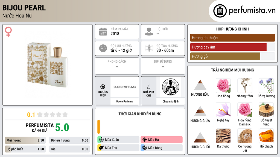
Task: Click the TRẢI NGHIỆM MÙI HƯƠNG heading
Action: coord(232,70)
